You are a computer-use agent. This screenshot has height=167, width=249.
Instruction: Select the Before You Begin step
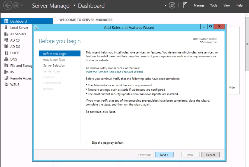(x=60, y=53)
